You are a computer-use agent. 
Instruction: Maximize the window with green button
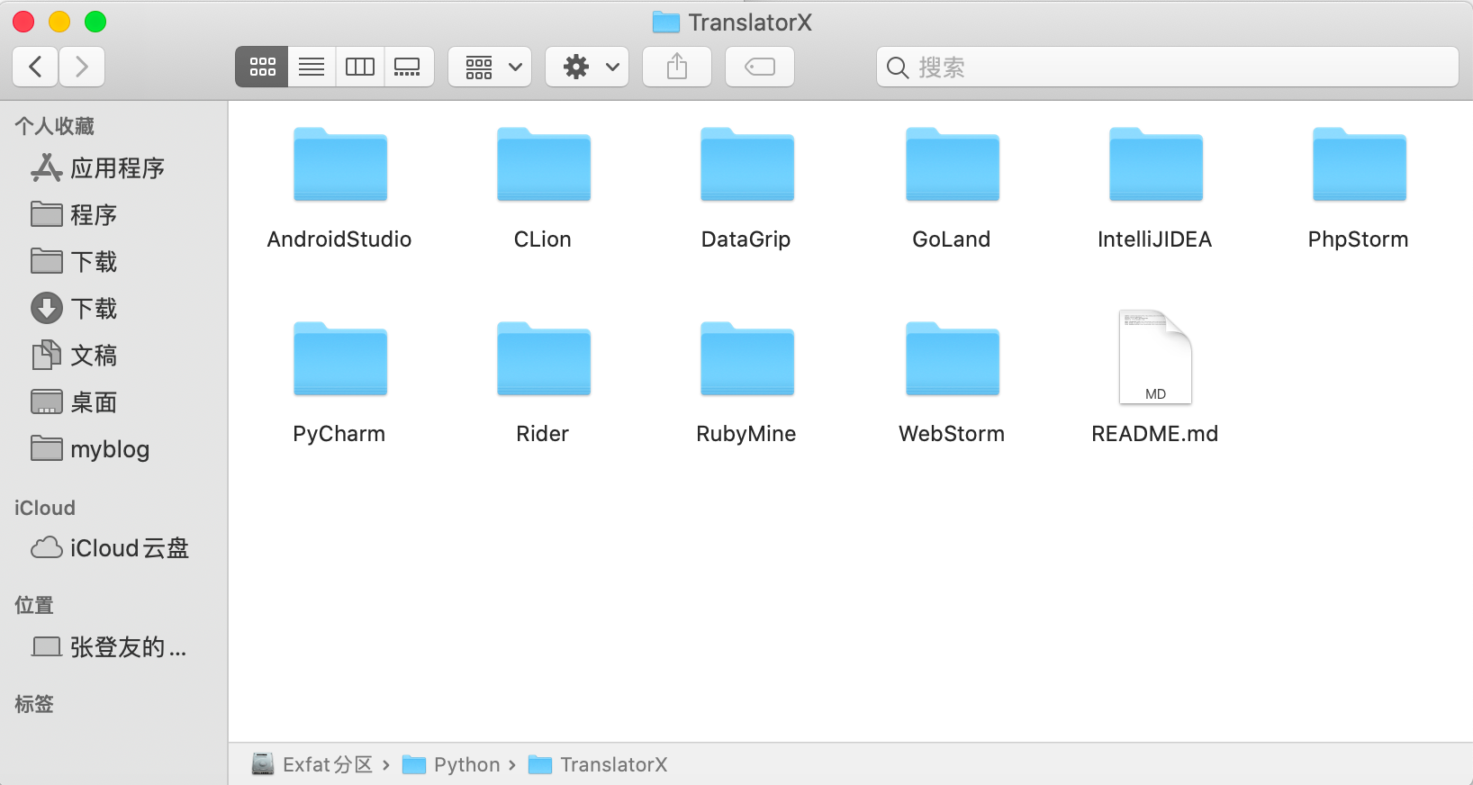click(95, 22)
